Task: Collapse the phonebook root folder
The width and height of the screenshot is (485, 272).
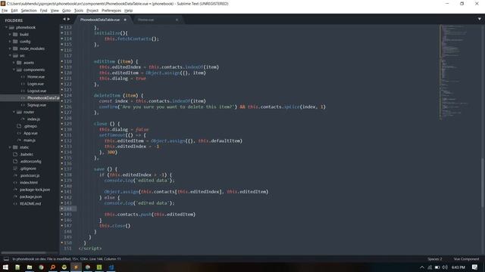Action: [x=6, y=27]
